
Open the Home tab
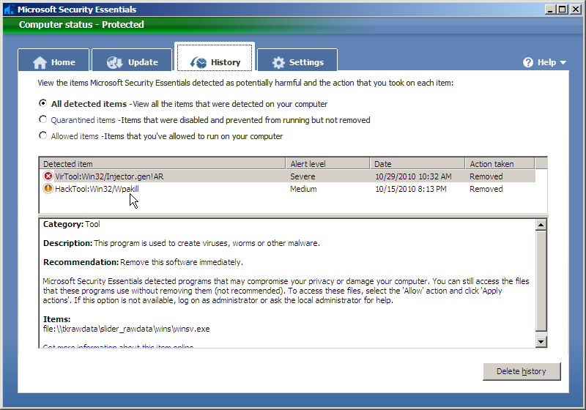pyautogui.click(x=53, y=60)
